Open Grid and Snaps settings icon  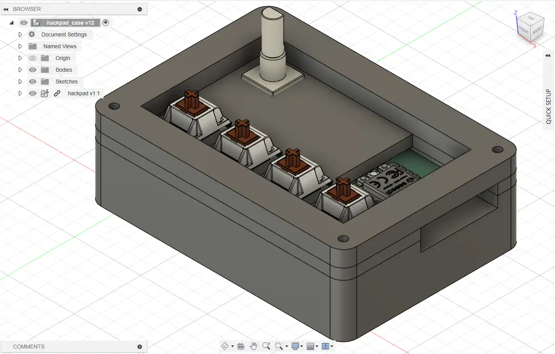(x=310, y=346)
